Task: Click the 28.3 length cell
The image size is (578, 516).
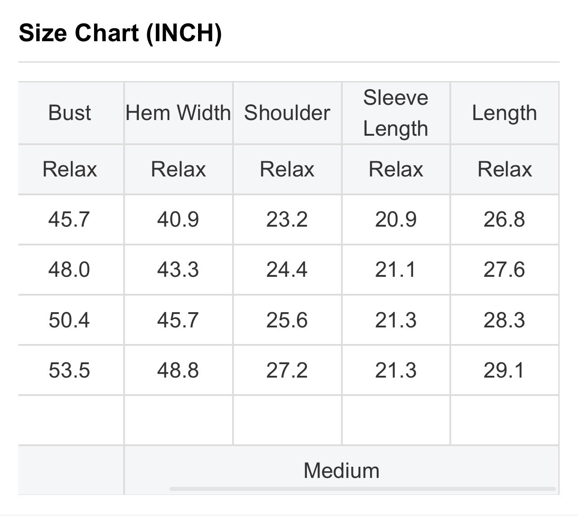Action: pyautogui.click(x=505, y=320)
